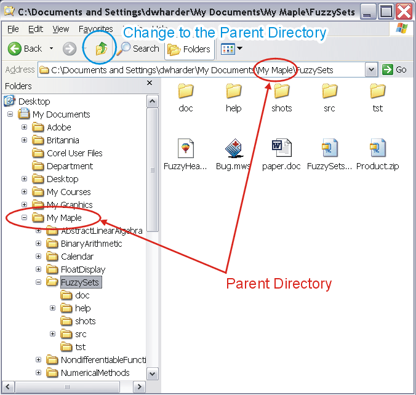The image size is (416, 395).
Task: Select Department folder in tree
Action: [62, 166]
